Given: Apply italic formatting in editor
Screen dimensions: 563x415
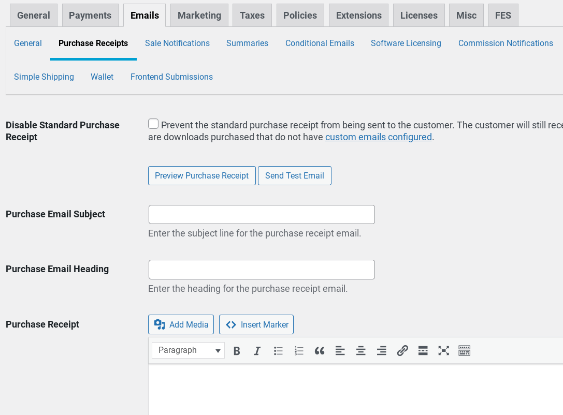Looking at the screenshot, I should 257,351.
